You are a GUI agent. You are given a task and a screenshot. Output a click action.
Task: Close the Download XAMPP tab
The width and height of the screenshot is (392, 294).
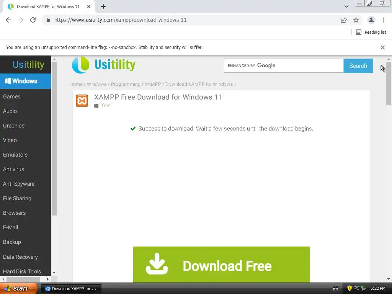click(89, 7)
